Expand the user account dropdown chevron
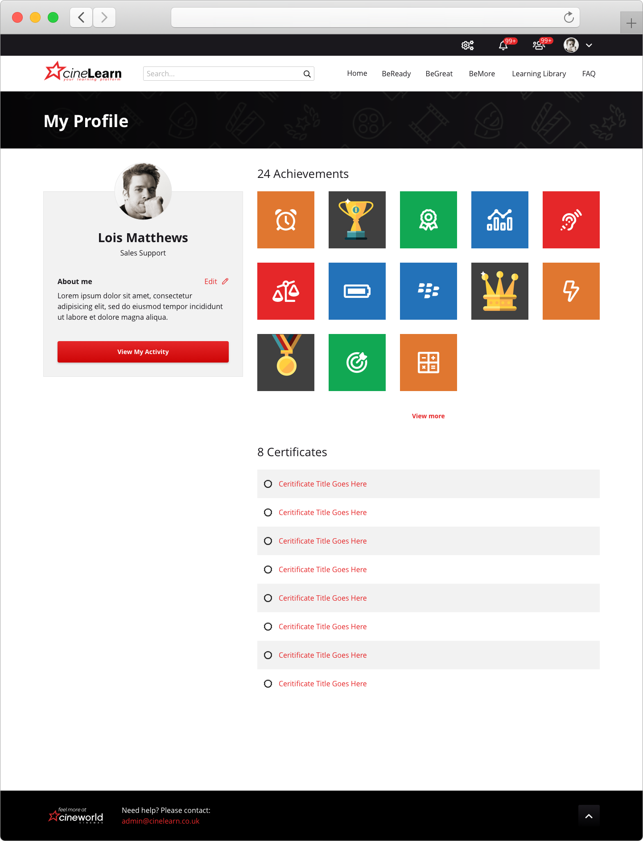643x841 pixels. [x=589, y=45]
